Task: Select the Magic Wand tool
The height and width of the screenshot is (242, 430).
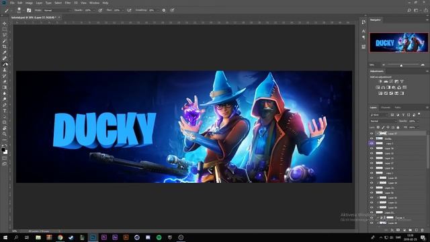Action: (x=5, y=41)
